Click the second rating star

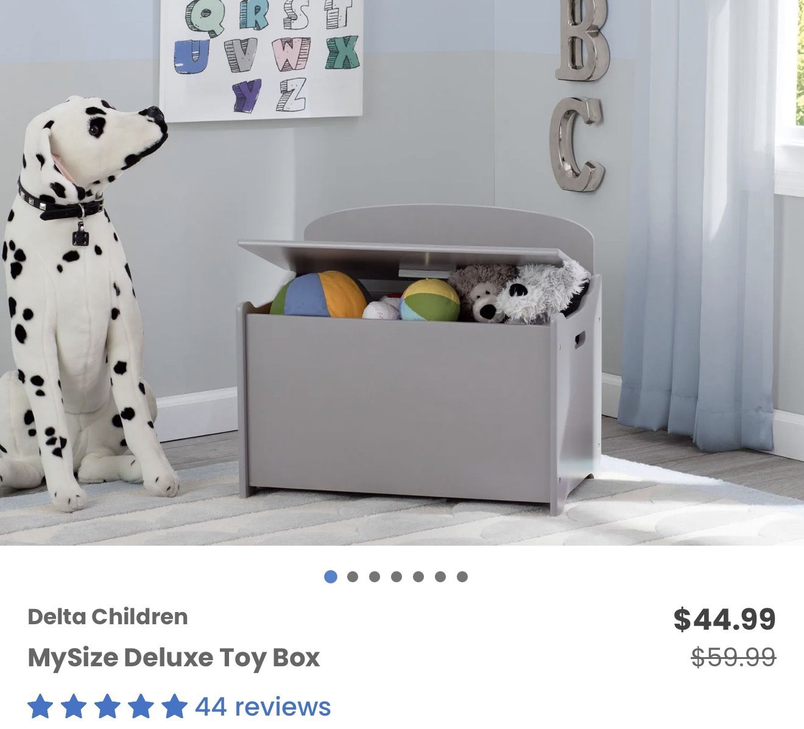click(x=74, y=706)
